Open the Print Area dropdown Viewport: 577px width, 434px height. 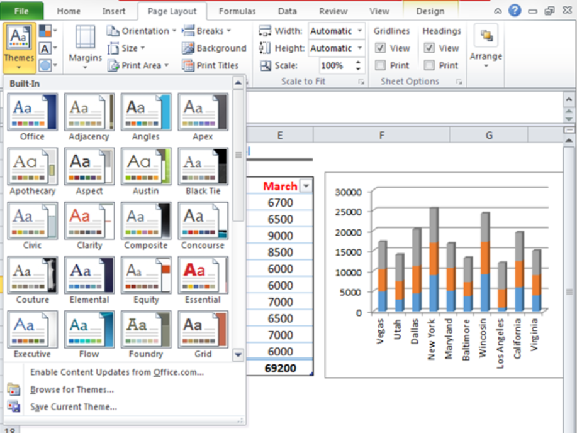coord(138,66)
